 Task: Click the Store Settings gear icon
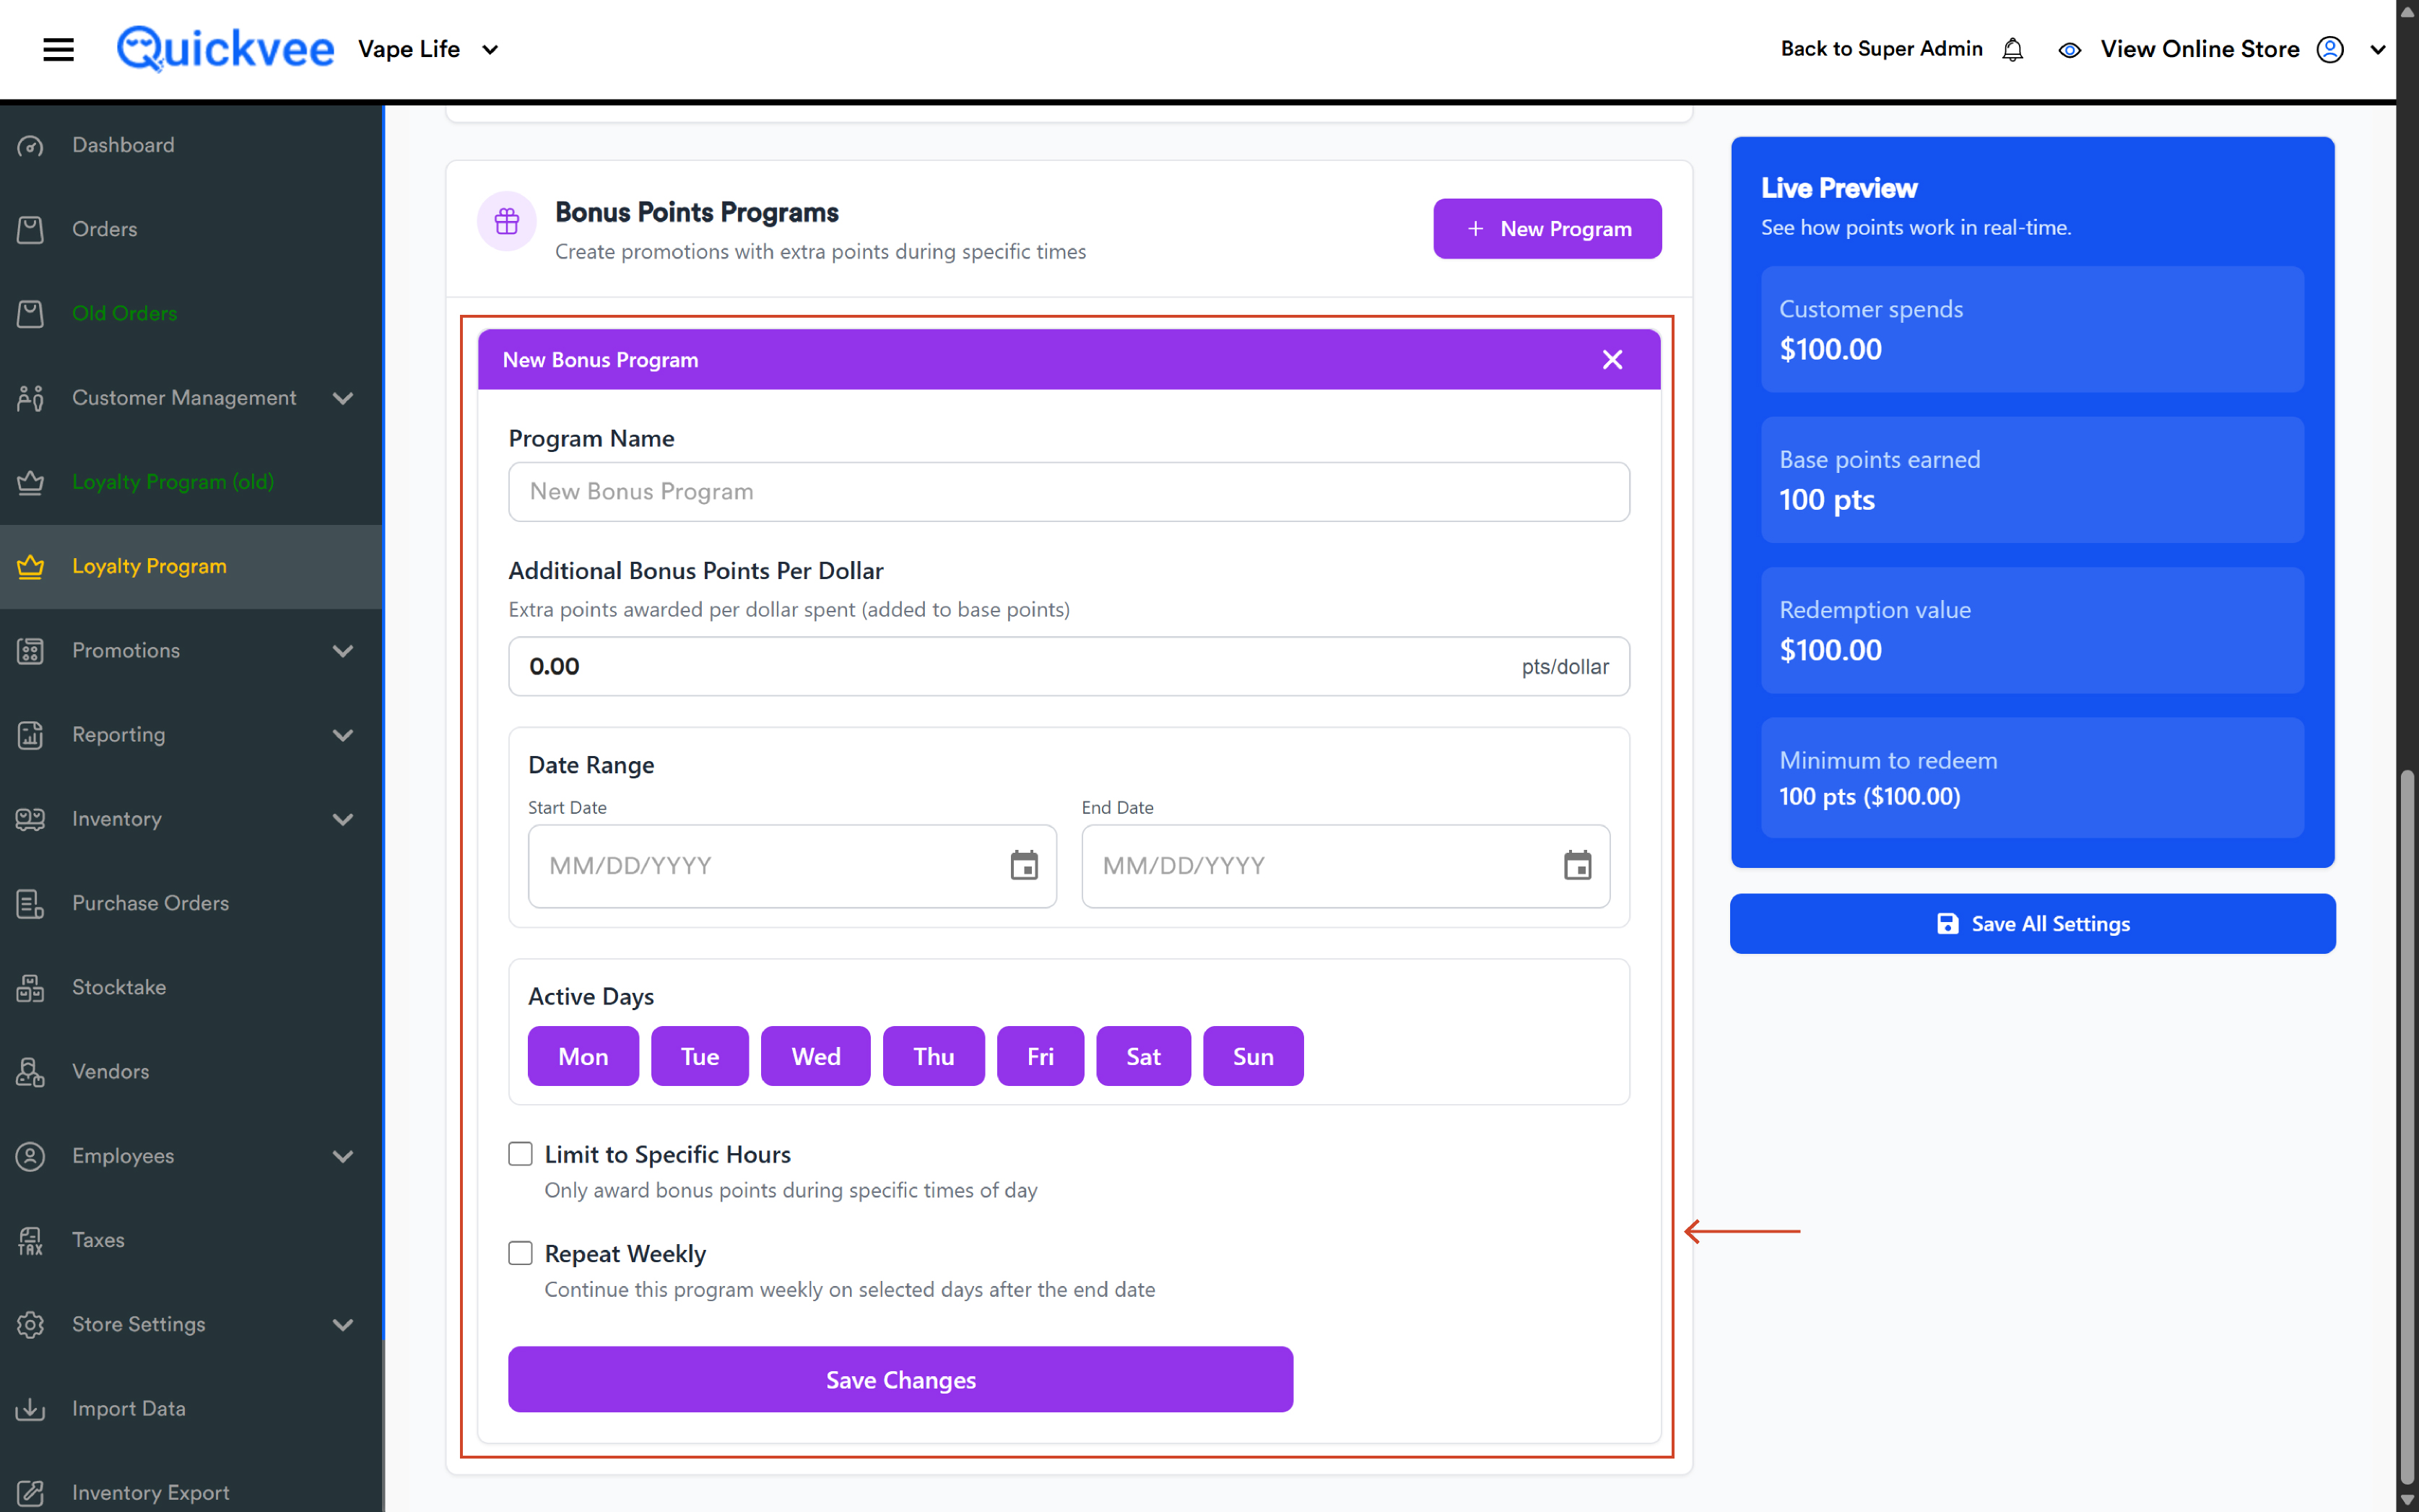click(x=30, y=1324)
